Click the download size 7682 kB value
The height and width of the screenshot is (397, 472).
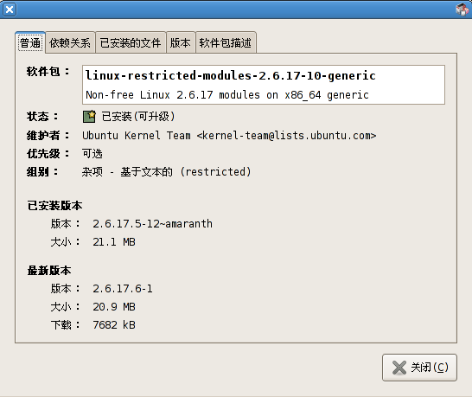point(114,325)
